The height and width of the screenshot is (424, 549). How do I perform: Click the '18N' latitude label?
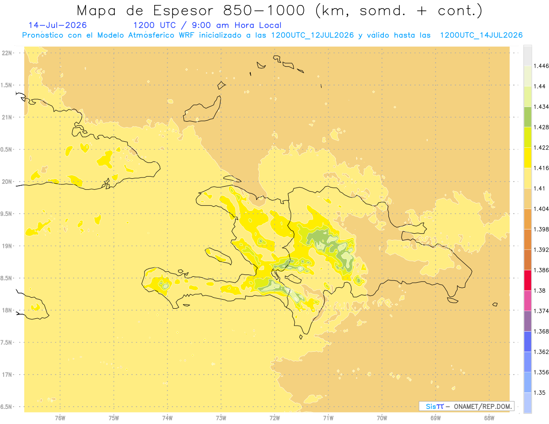pos(7,310)
